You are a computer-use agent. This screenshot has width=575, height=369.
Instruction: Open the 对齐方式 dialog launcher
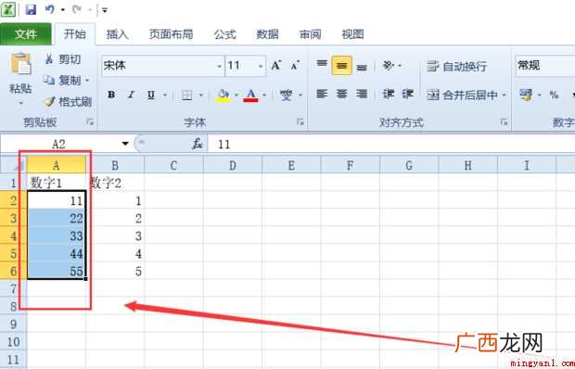pos(505,122)
